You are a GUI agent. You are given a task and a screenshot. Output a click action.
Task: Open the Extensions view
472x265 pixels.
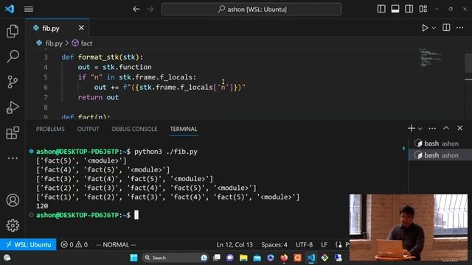coord(13,132)
